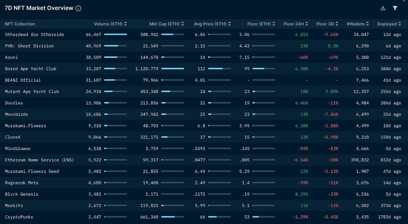Click BEANZ Official wallets value 7,466
This screenshot has width=408, height=224.
coord(362,80)
